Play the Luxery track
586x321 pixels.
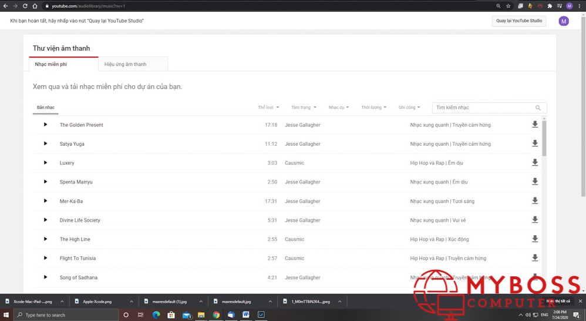pyautogui.click(x=45, y=163)
